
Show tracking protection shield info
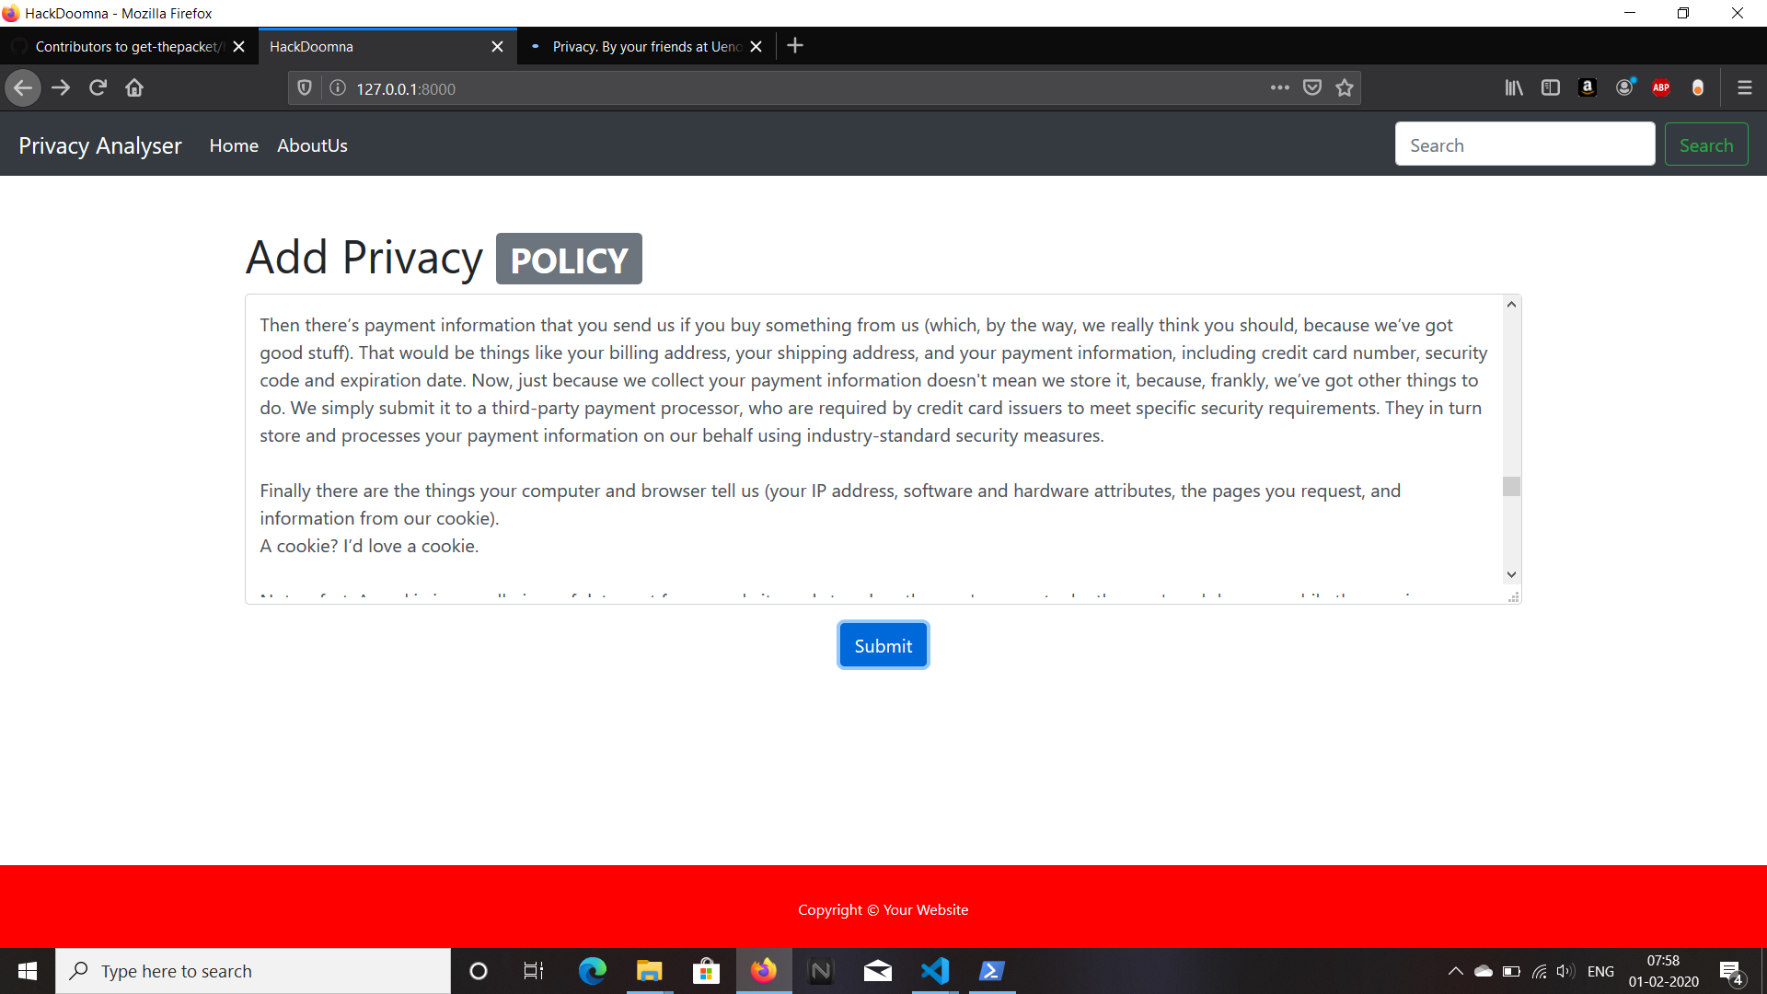point(305,88)
